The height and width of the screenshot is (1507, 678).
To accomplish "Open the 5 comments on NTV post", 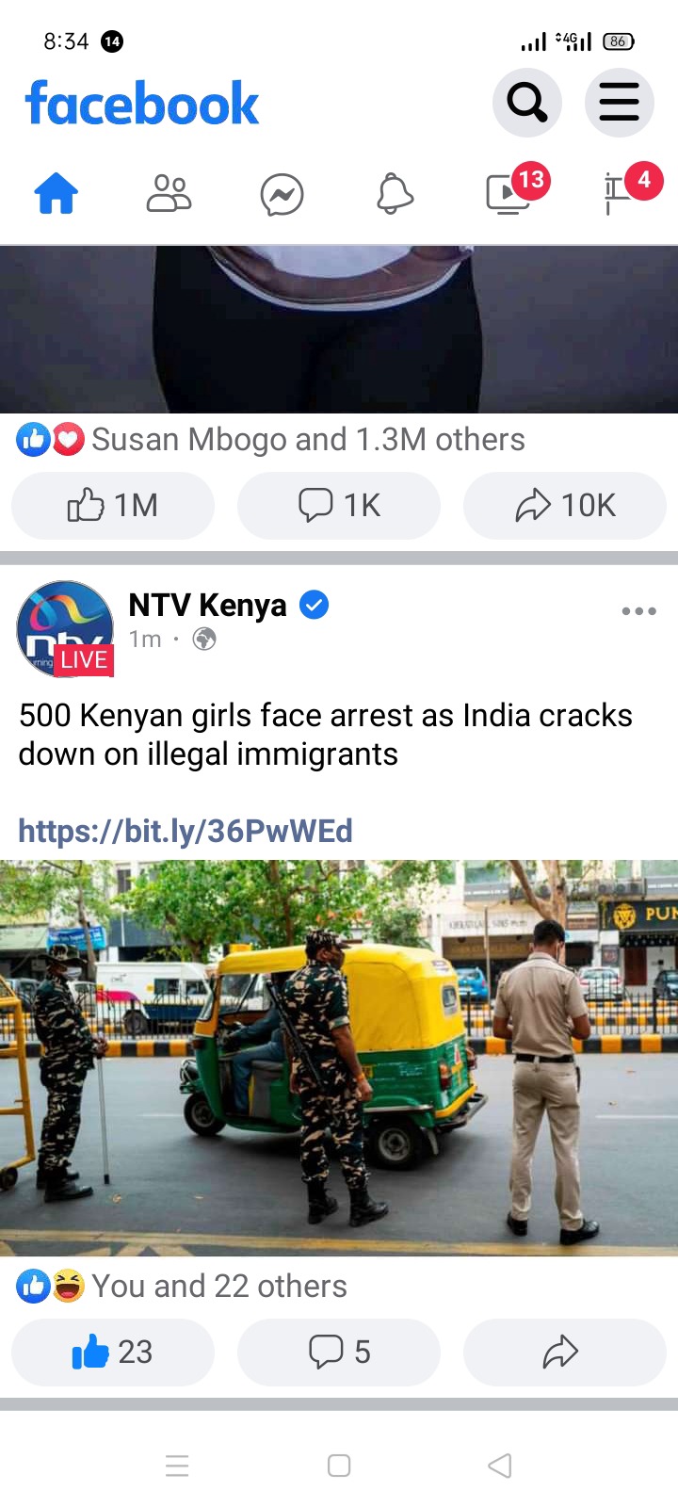I will point(339,1353).
